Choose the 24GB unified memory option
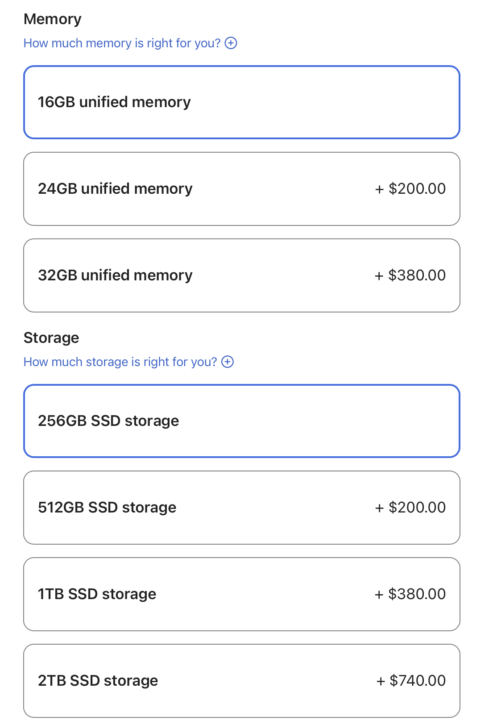This screenshot has width=497, height=725. point(241,189)
